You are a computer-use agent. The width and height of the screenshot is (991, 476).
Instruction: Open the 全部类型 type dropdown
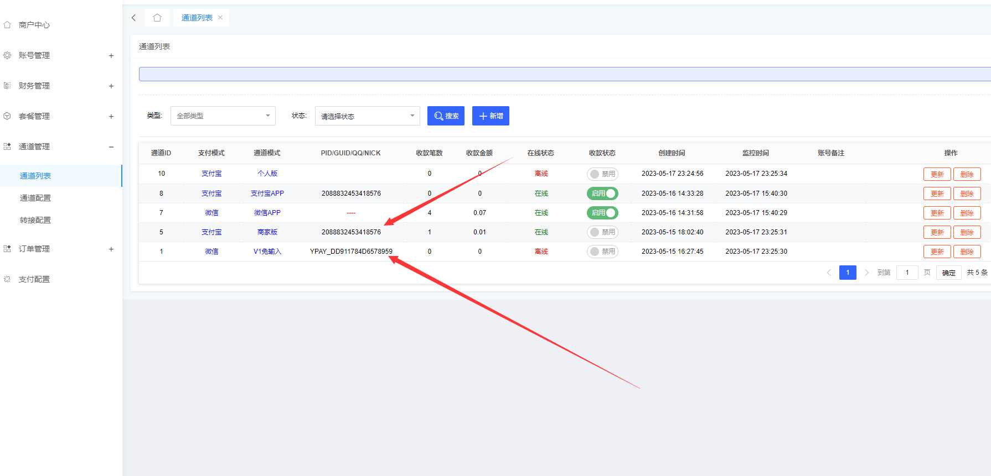[223, 116]
